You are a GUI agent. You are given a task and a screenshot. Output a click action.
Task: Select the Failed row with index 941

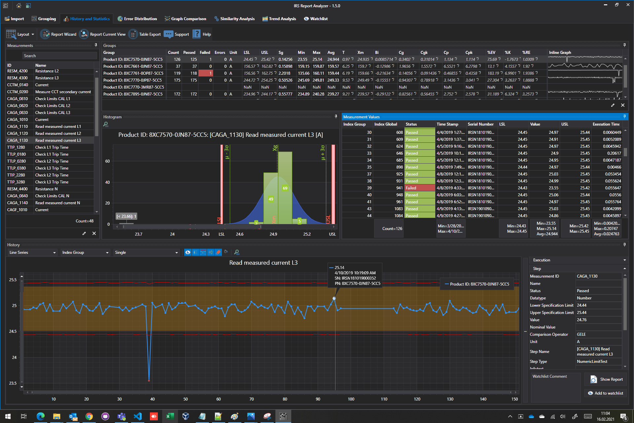click(481, 188)
